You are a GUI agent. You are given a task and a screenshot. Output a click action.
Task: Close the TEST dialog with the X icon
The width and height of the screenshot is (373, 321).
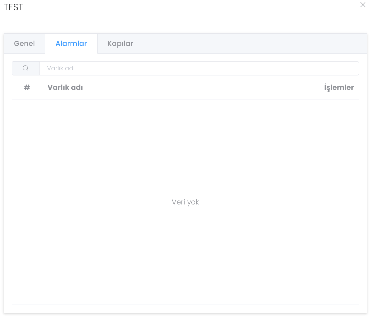[x=363, y=5]
